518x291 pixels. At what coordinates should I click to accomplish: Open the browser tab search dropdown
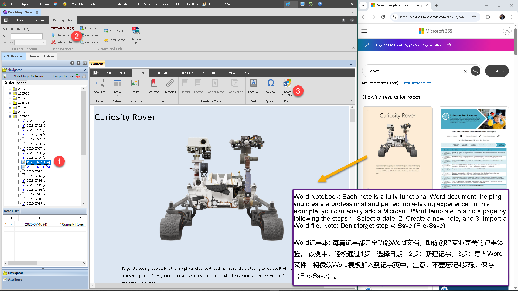pyautogui.click(x=363, y=5)
